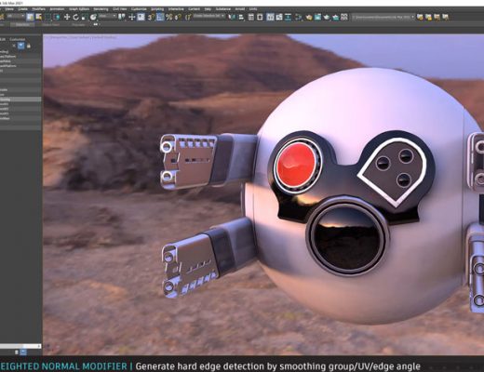Select the Scale tool
484x372 pixels.
84,17
